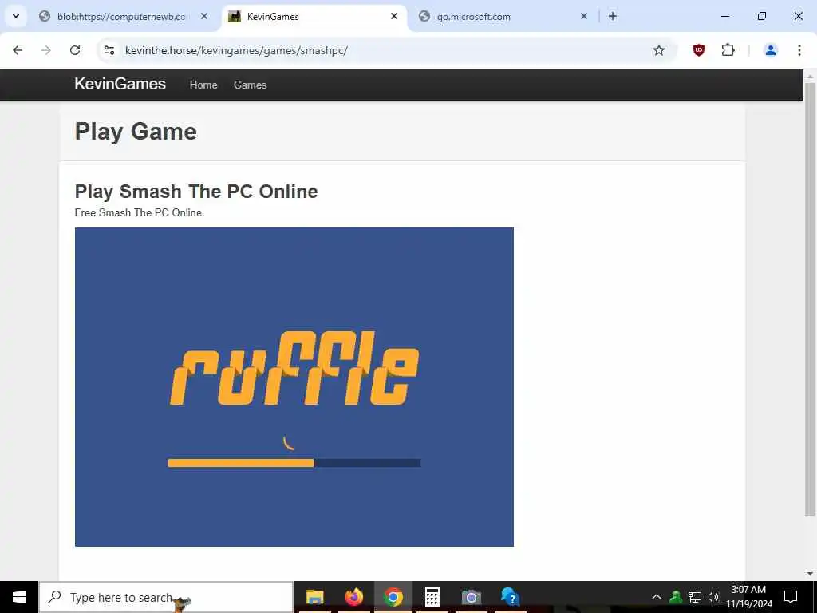Image resolution: width=817 pixels, height=613 pixels.
Task: Open the Get Help taskbar icon
Action: (x=510, y=597)
